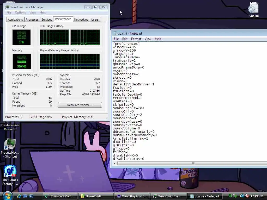Launch Internet Explorer from quick launch
Image resolution: width=267 pixels, height=200 pixels.
click(x=19, y=196)
